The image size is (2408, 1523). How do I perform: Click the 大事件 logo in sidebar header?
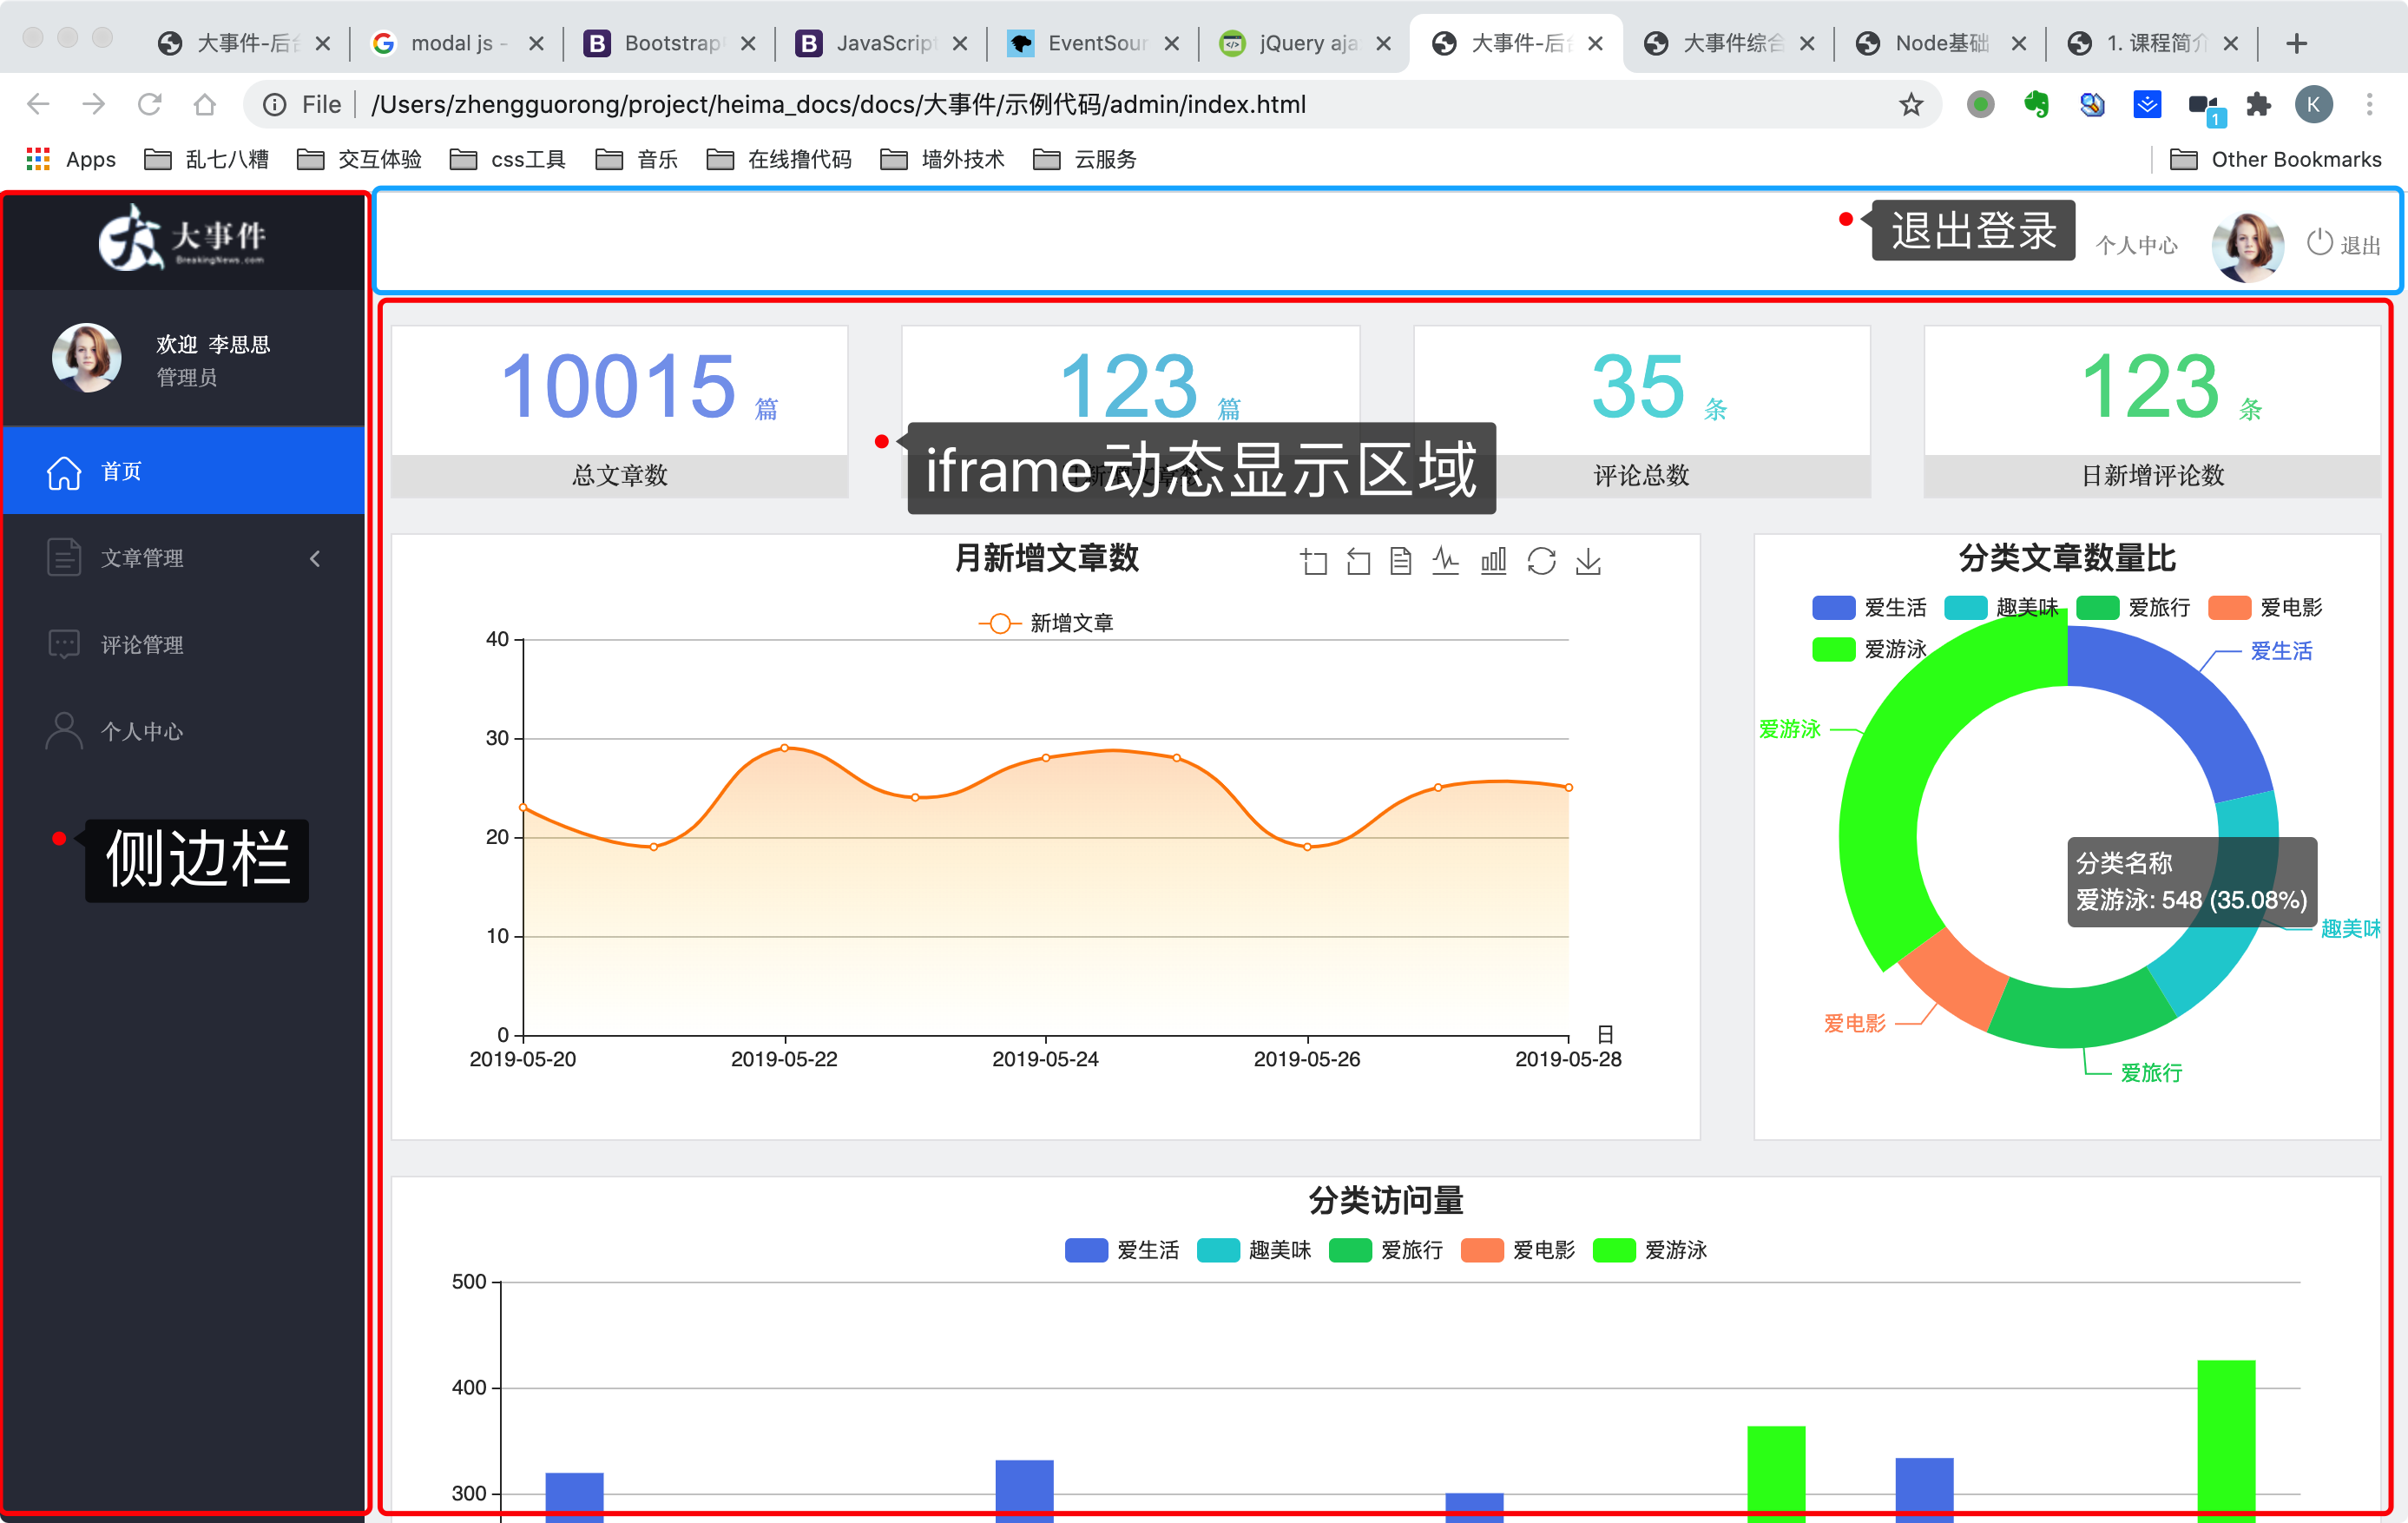182,237
